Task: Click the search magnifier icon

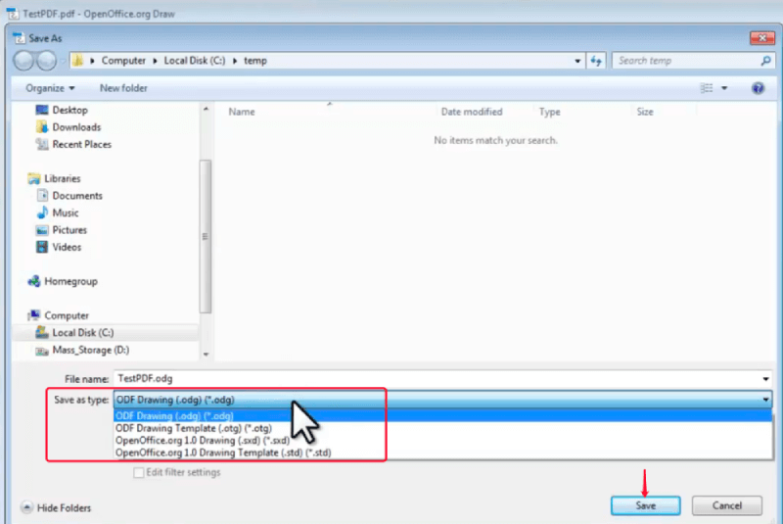Action: point(765,61)
